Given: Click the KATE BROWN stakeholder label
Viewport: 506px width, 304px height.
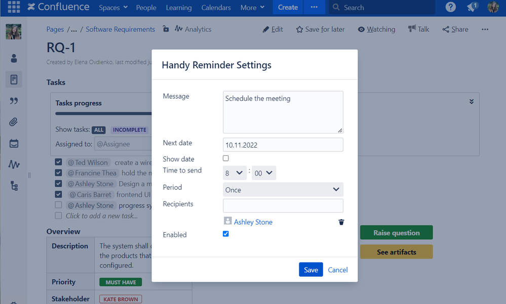Looking at the screenshot, I should coord(121,299).
